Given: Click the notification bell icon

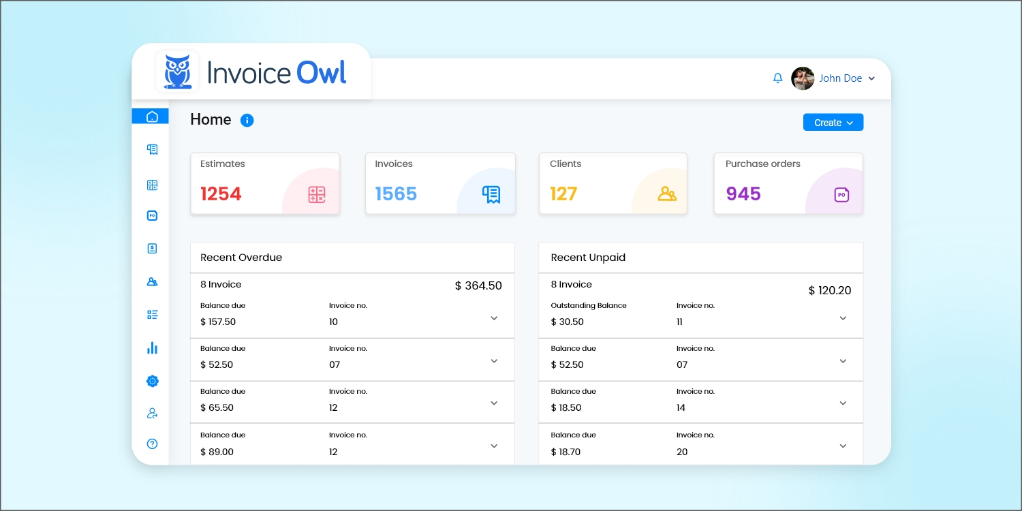Looking at the screenshot, I should click(777, 78).
